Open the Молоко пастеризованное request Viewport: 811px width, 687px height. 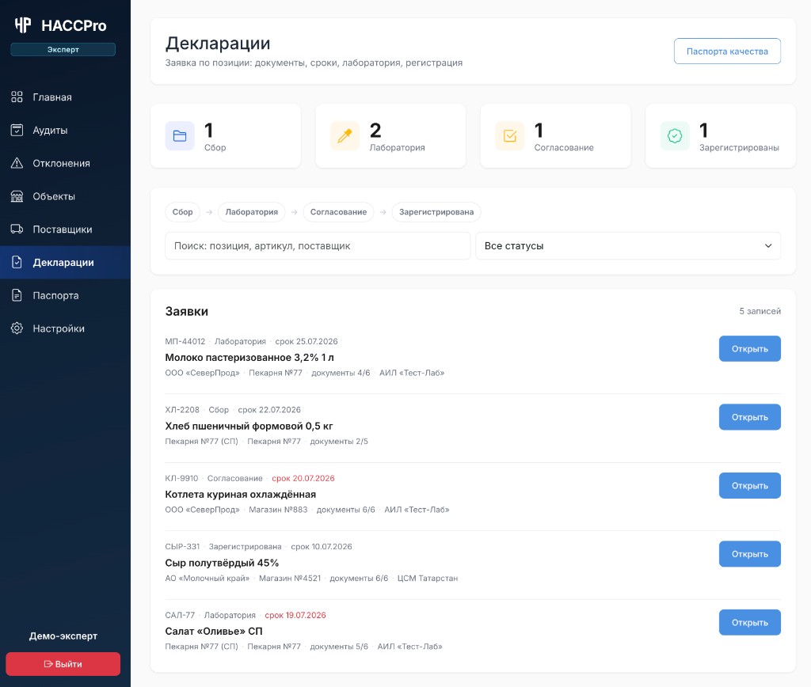pos(749,349)
